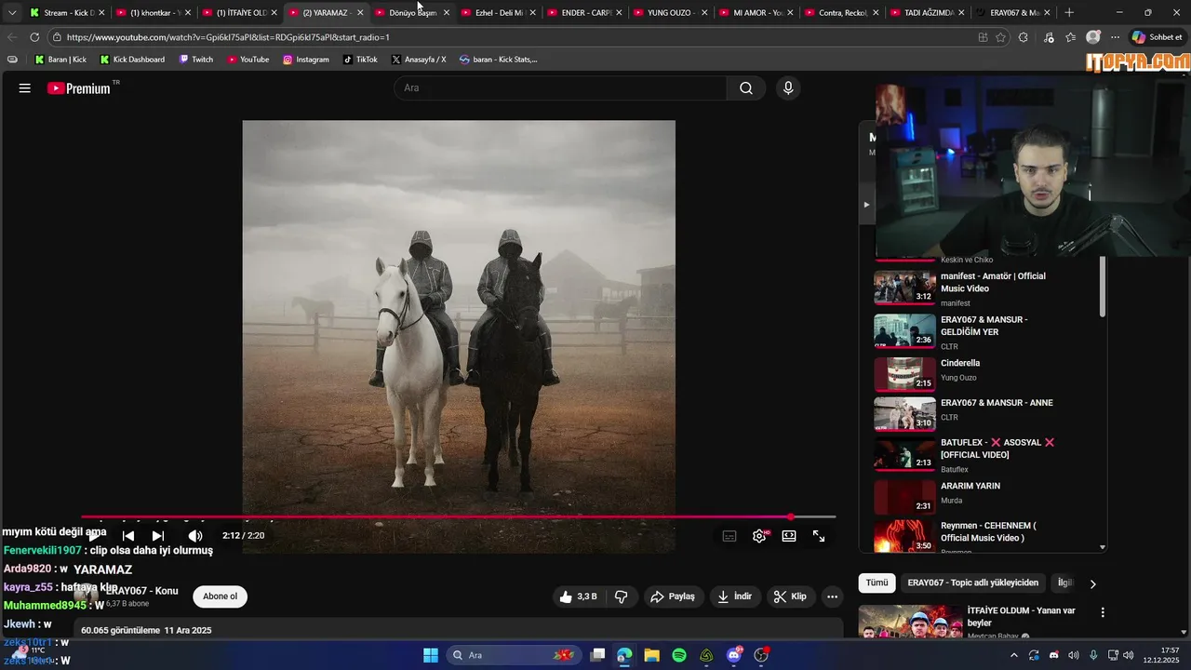
Task: Open the YouTube hamburger guide menu
Action: coord(25,88)
